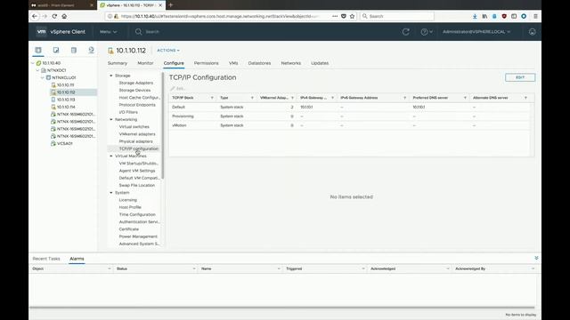This screenshot has width=570, height=320.
Task: Open the Recent Tasks tab
Action: (x=46, y=259)
